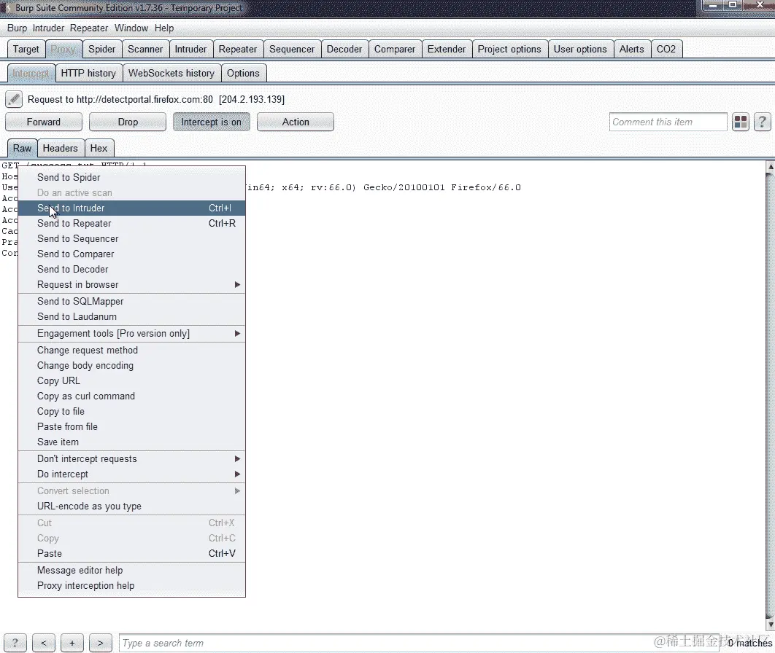Viewport: 775px width, 653px height.
Task: Open the Repeater menu in menu bar
Action: (x=89, y=28)
